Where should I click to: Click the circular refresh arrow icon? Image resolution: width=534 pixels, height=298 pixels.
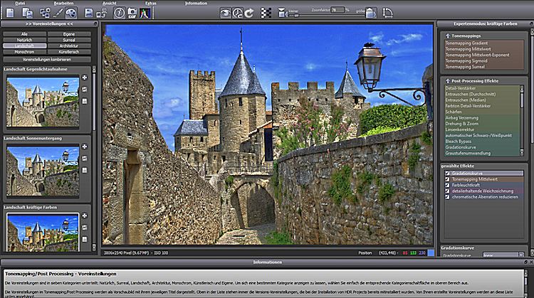(x=248, y=13)
